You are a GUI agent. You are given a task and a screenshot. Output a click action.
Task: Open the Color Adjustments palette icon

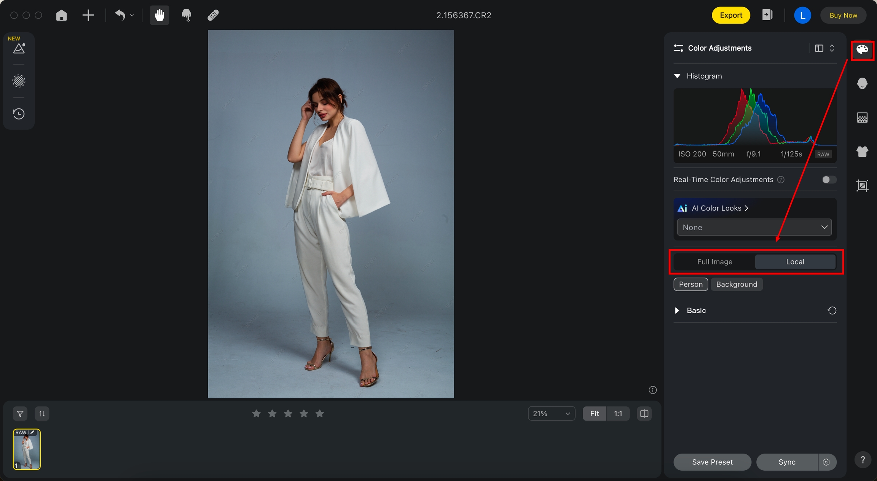point(862,49)
